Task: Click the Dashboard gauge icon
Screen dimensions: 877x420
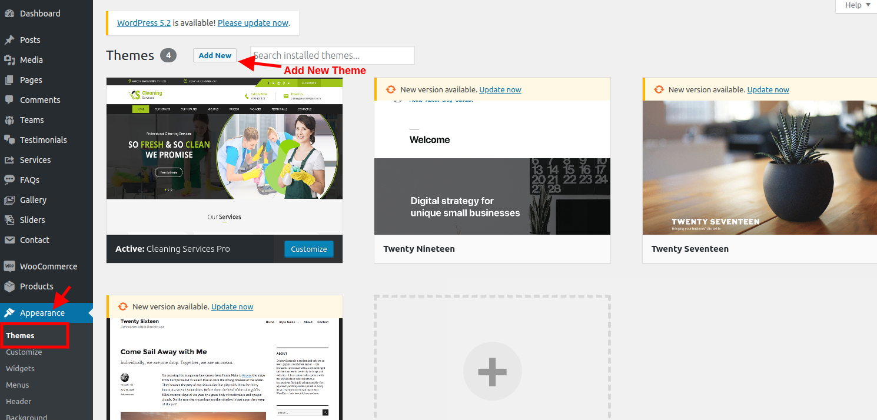Action: (x=9, y=14)
